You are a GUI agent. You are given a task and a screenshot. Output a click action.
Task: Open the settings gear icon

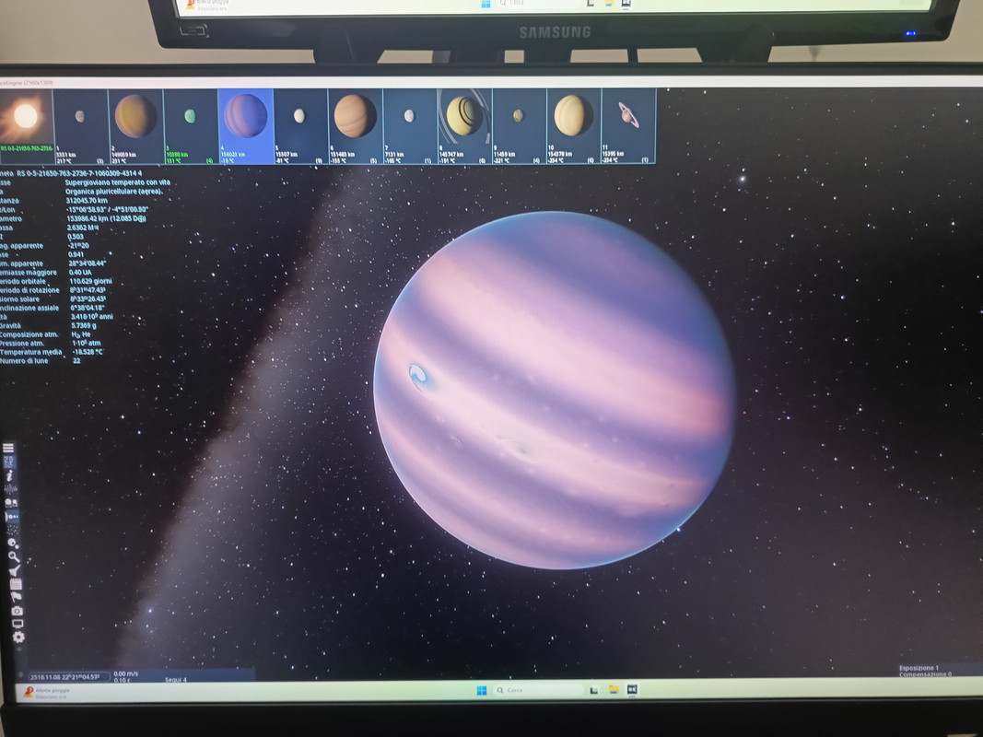tap(18, 637)
